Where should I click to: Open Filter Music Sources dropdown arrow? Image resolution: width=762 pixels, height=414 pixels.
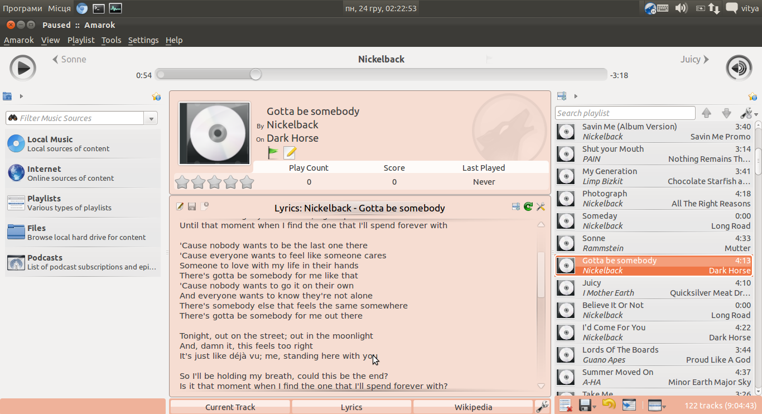click(151, 118)
